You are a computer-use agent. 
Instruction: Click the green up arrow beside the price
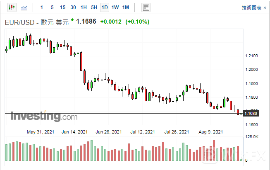[73, 20]
